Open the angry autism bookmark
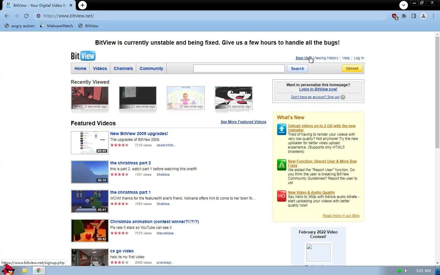440x275 pixels. pos(20,26)
